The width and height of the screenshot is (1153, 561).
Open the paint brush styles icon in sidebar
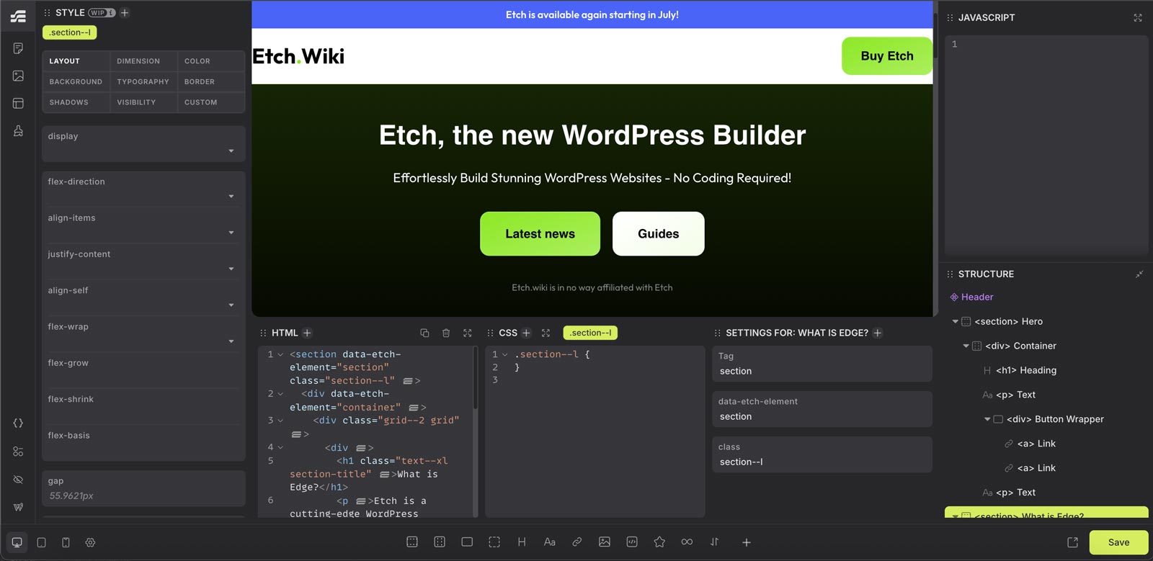18,130
